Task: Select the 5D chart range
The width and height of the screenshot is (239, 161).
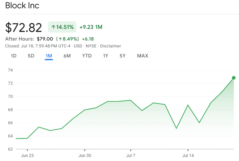Action: [x=31, y=56]
